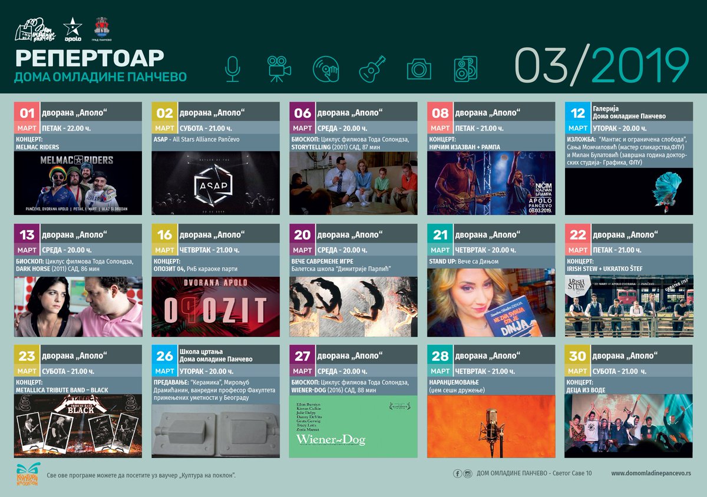The height and width of the screenshot is (497, 707).
Task: Click 'ДОМА ОМЛАДИНЕ ПАНЧЕВО' subtitle
Action: (101, 77)
